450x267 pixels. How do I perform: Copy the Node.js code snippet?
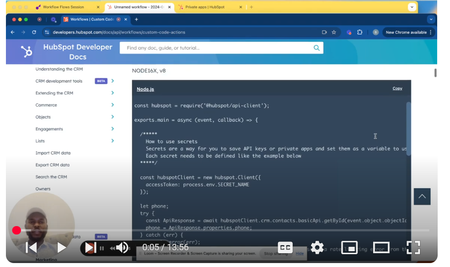(397, 88)
